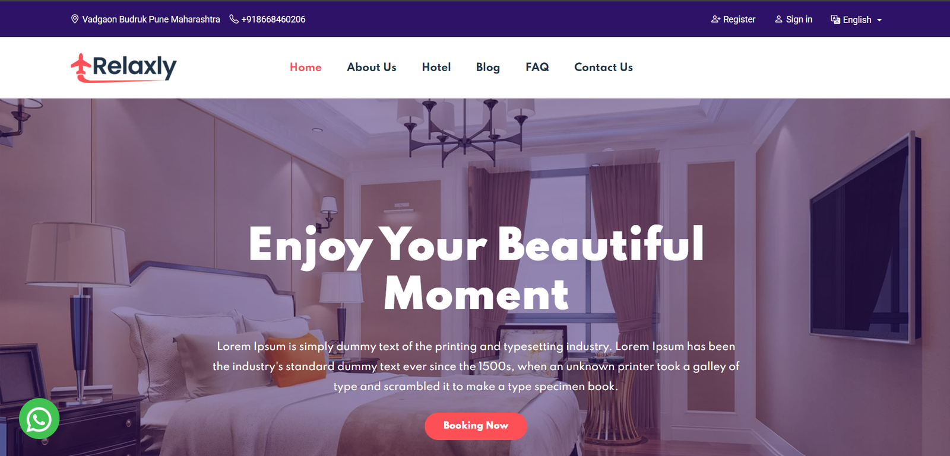Image resolution: width=950 pixels, height=456 pixels.
Task: Click the Sign in person icon
Action: 778,19
